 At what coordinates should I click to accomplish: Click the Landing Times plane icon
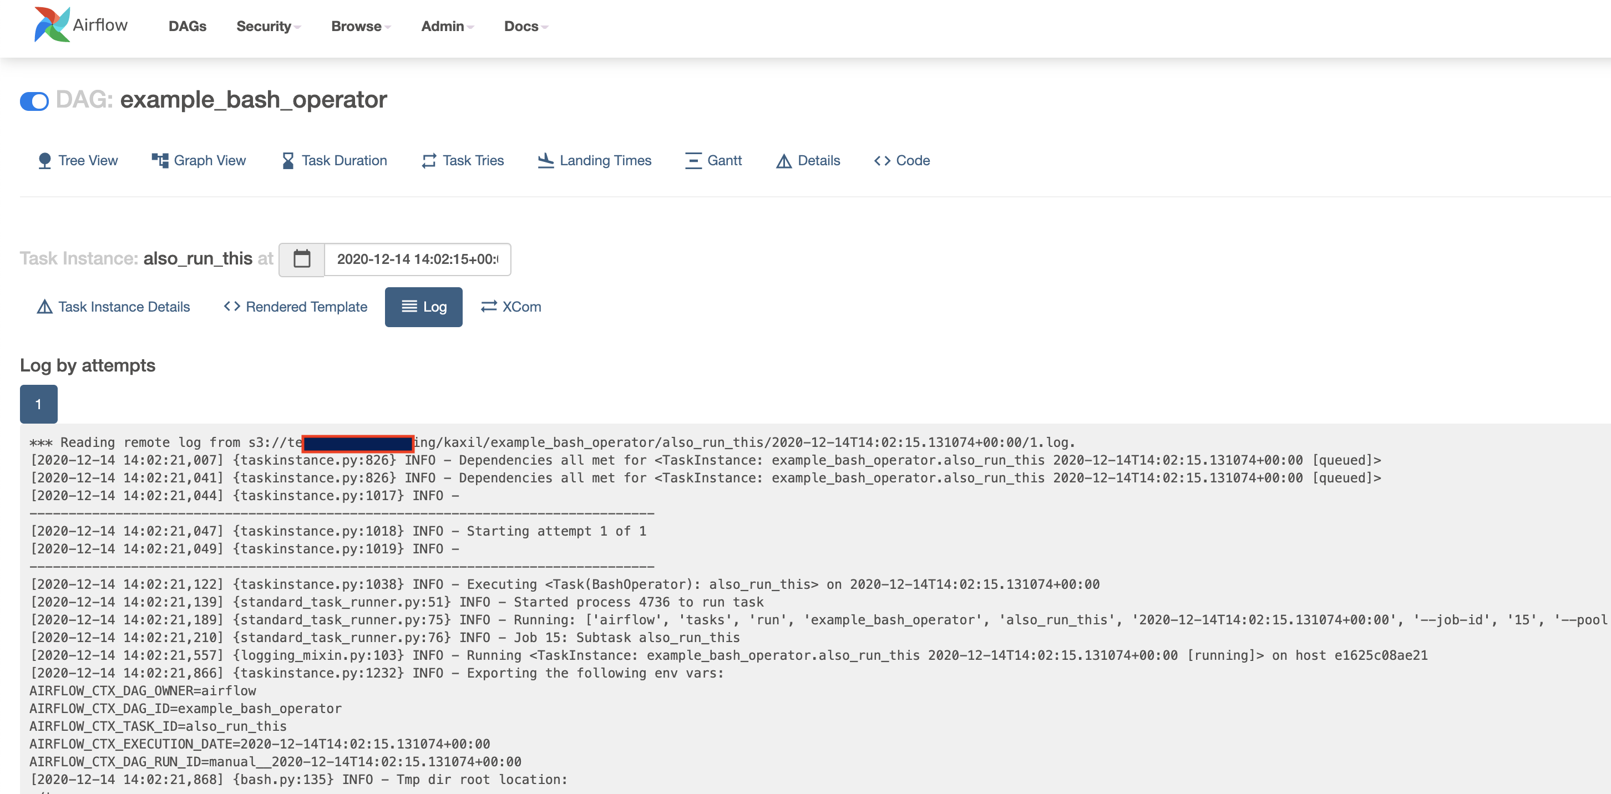(x=545, y=161)
